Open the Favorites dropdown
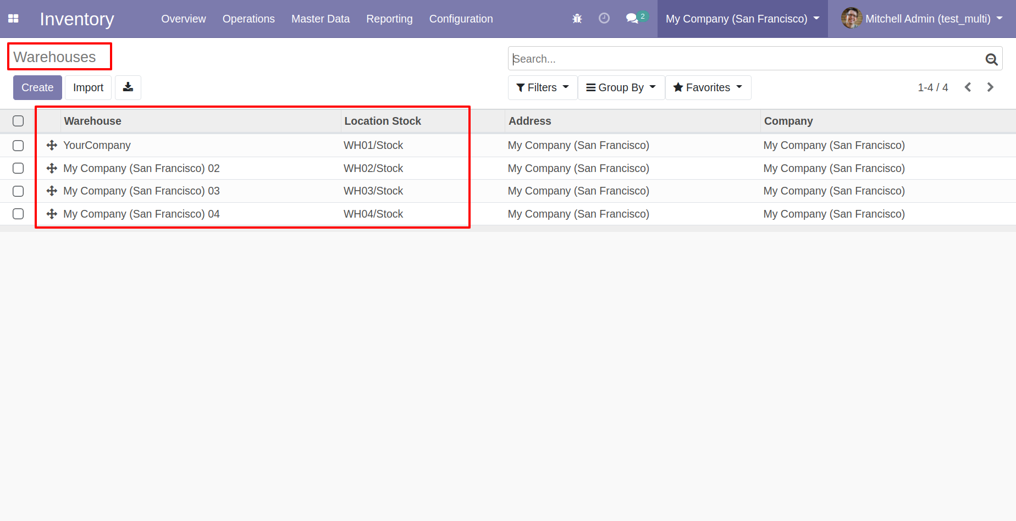1016x521 pixels. pyautogui.click(x=708, y=87)
